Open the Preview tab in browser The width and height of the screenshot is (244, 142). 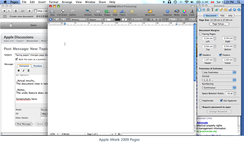pyautogui.click(x=37, y=66)
